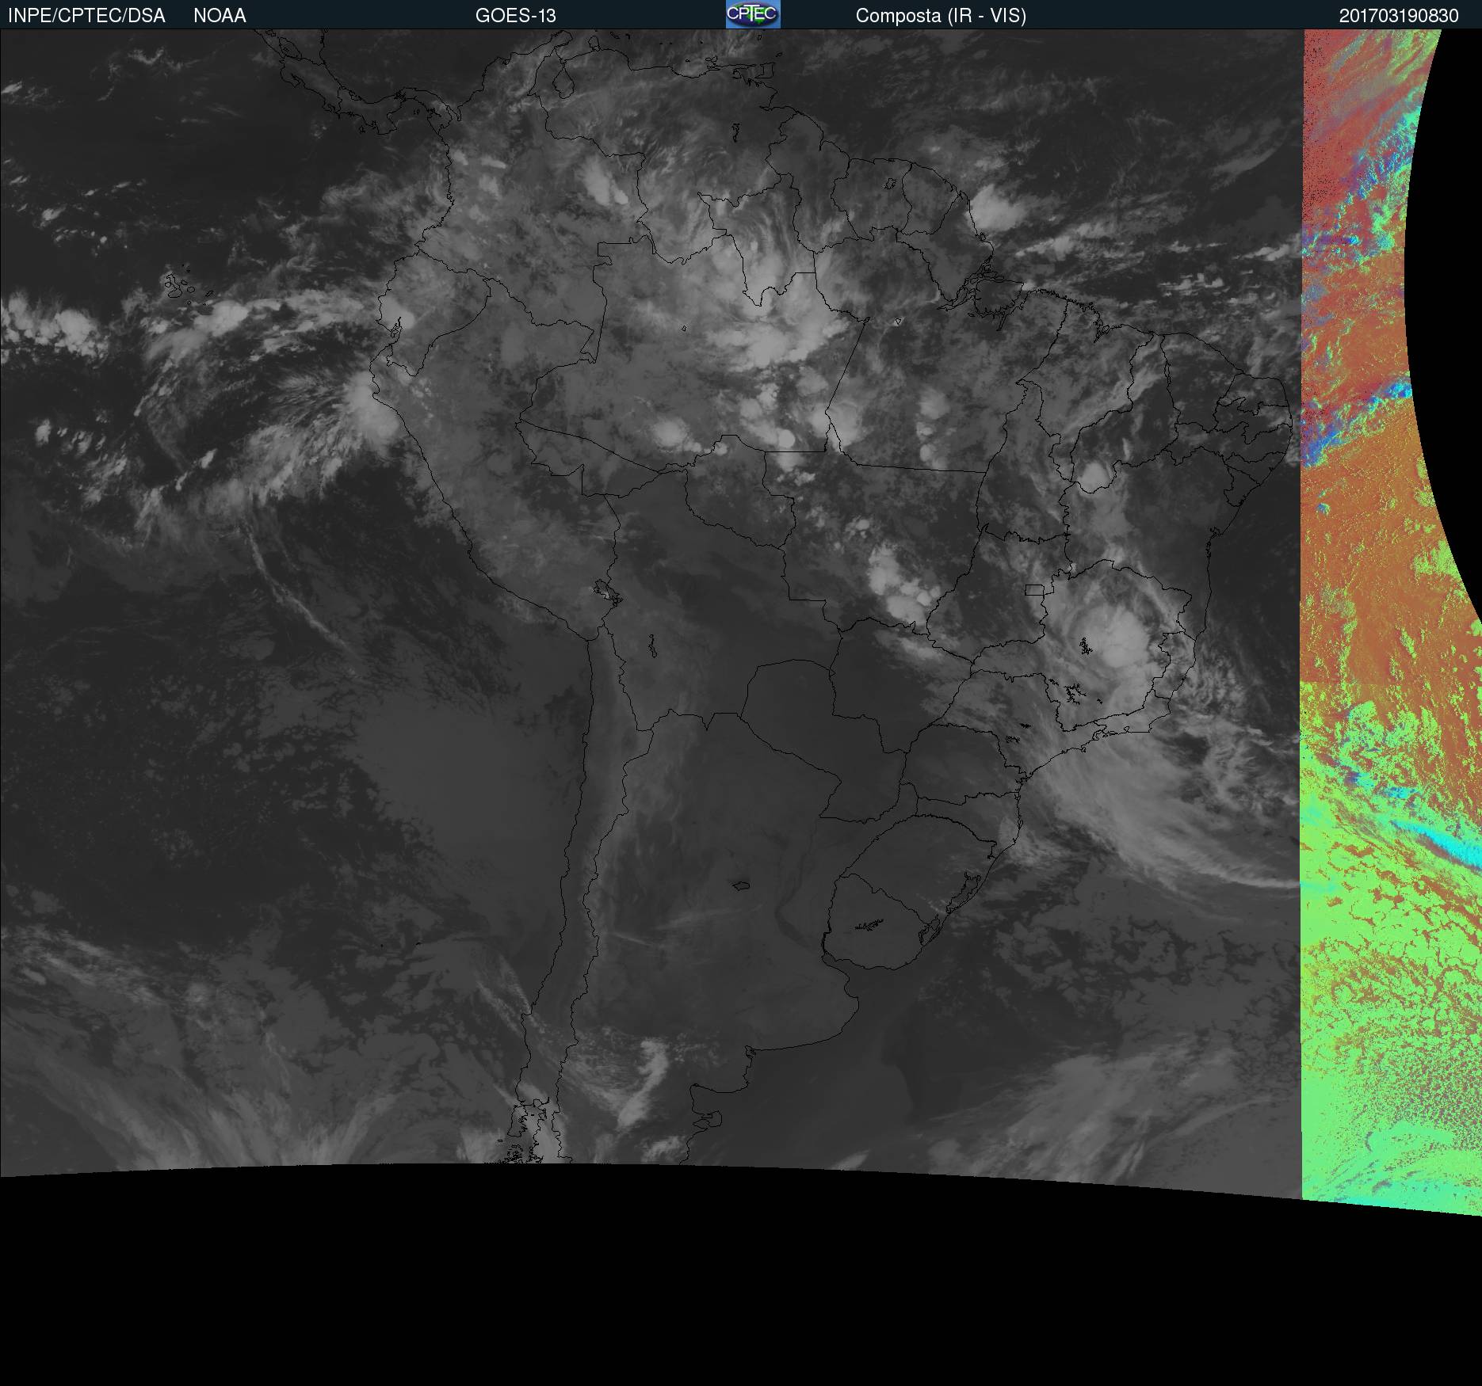Select the 201703190830 timestamp
Image resolution: width=1482 pixels, height=1386 pixels.
point(1399,16)
